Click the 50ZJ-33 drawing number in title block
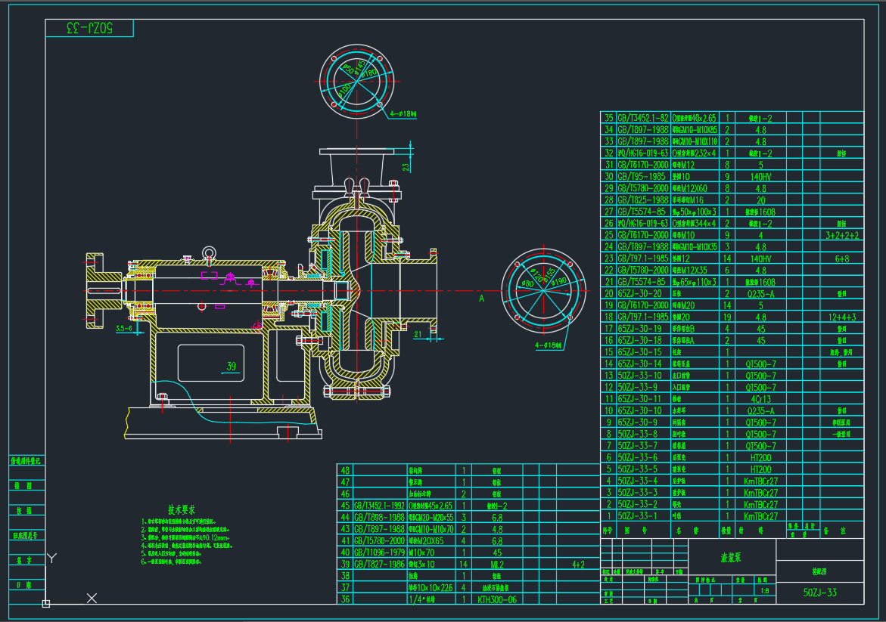 [x=820, y=593]
